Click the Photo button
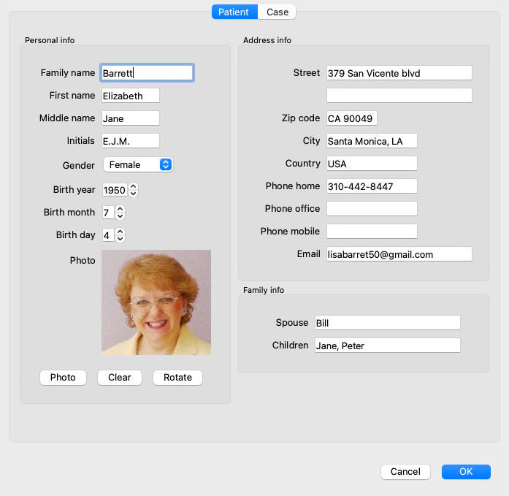Screen dimensions: 509x496 (x=63, y=378)
